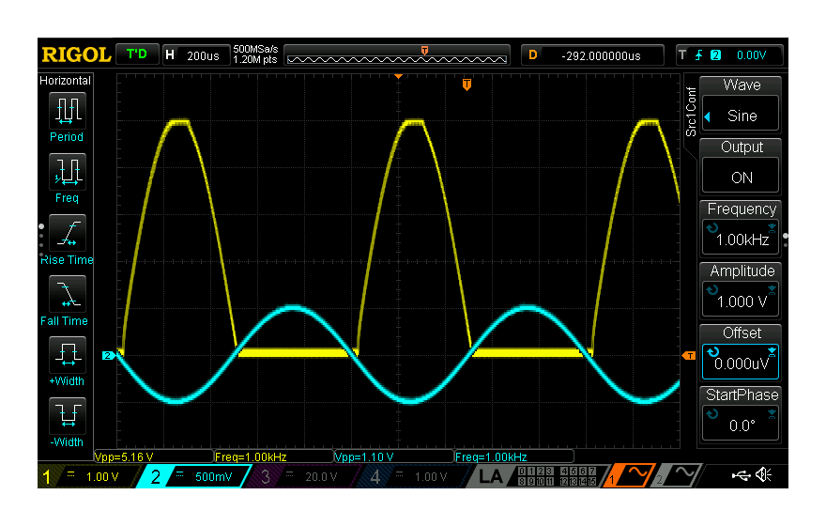Viewport: 826px width, 526px height.
Task: Click the trigger level 0.00V readout
Action: click(x=751, y=55)
